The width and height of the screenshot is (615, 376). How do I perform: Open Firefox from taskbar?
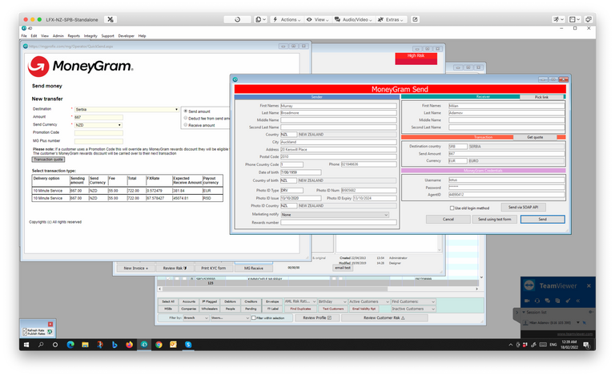coord(129,345)
